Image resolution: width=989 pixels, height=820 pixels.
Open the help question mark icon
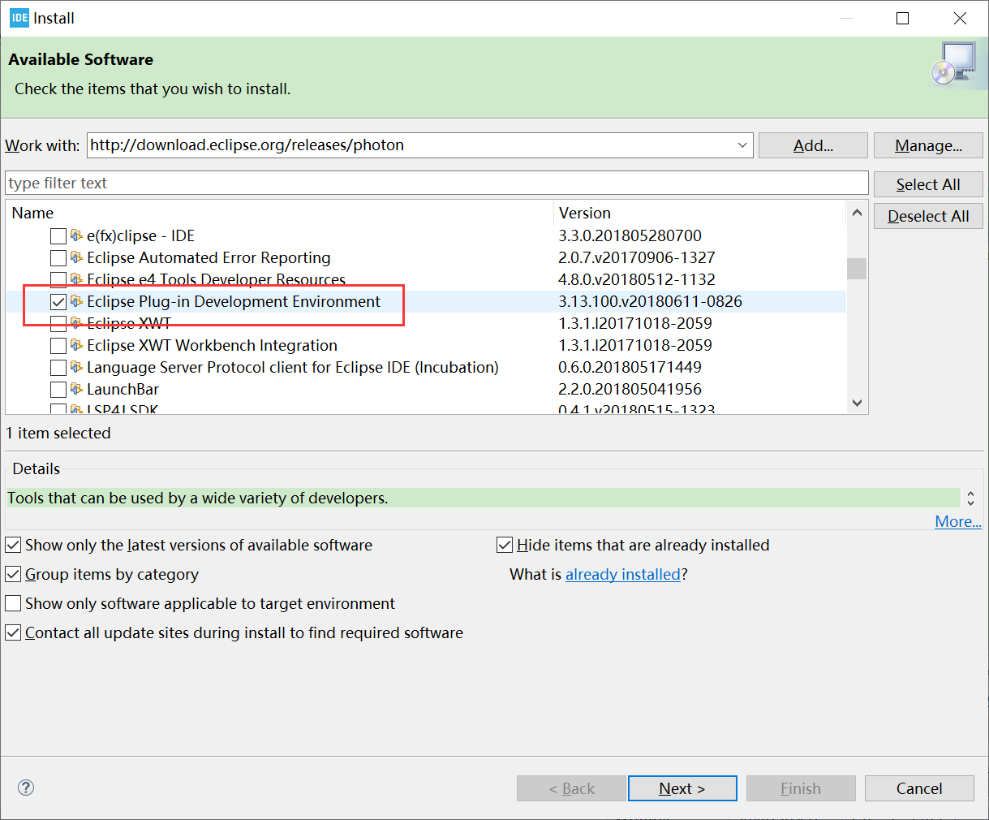click(x=26, y=788)
